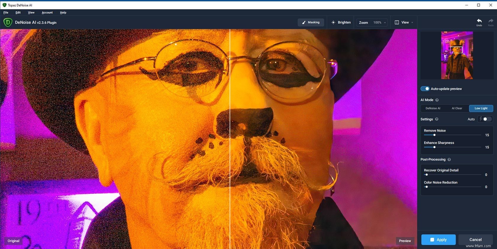Click the Topaz DeNoise AI shield logo
This screenshot has height=249, width=497.
tap(8, 22)
